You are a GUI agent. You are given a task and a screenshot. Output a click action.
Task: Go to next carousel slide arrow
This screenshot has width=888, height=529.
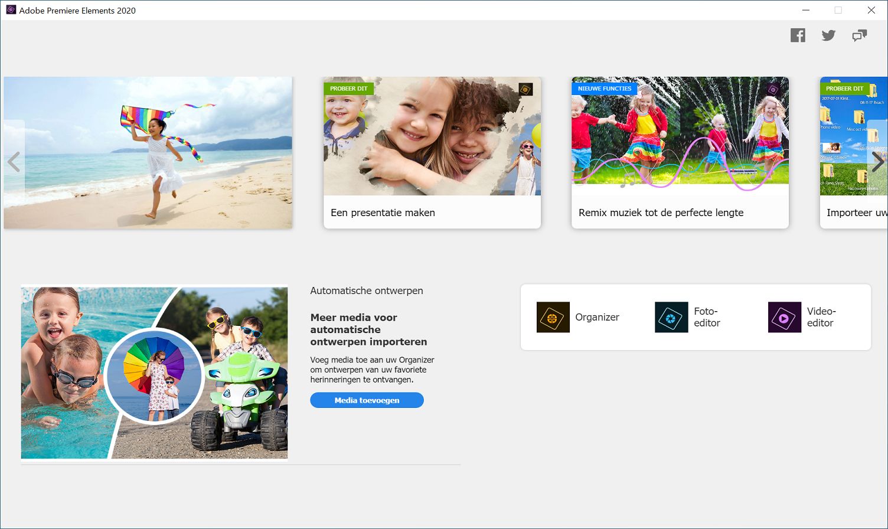coord(877,162)
